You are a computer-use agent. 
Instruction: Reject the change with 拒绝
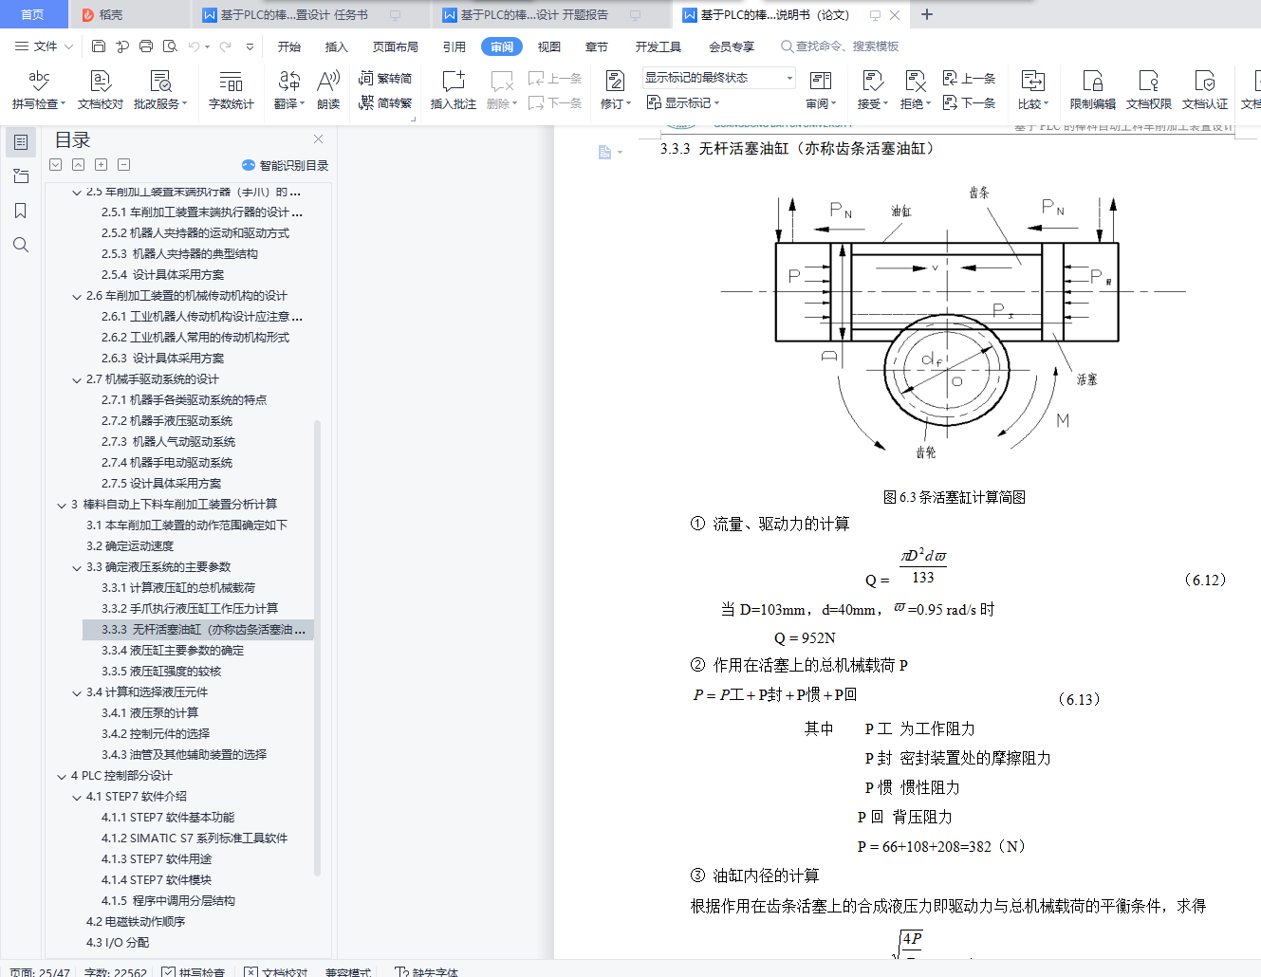pyautogui.click(x=915, y=90)
